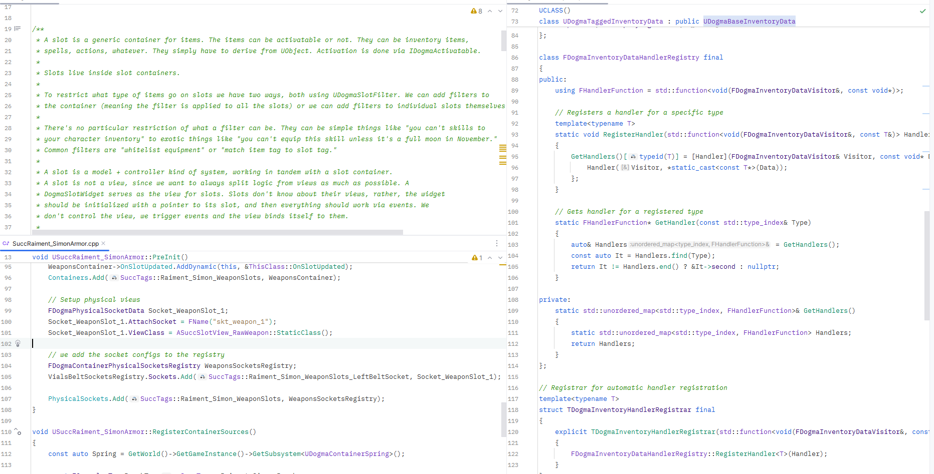Click the lightbulb quick-fix icon on line 102
Viewport: 934px width, 474px height.
pos(18,343)
